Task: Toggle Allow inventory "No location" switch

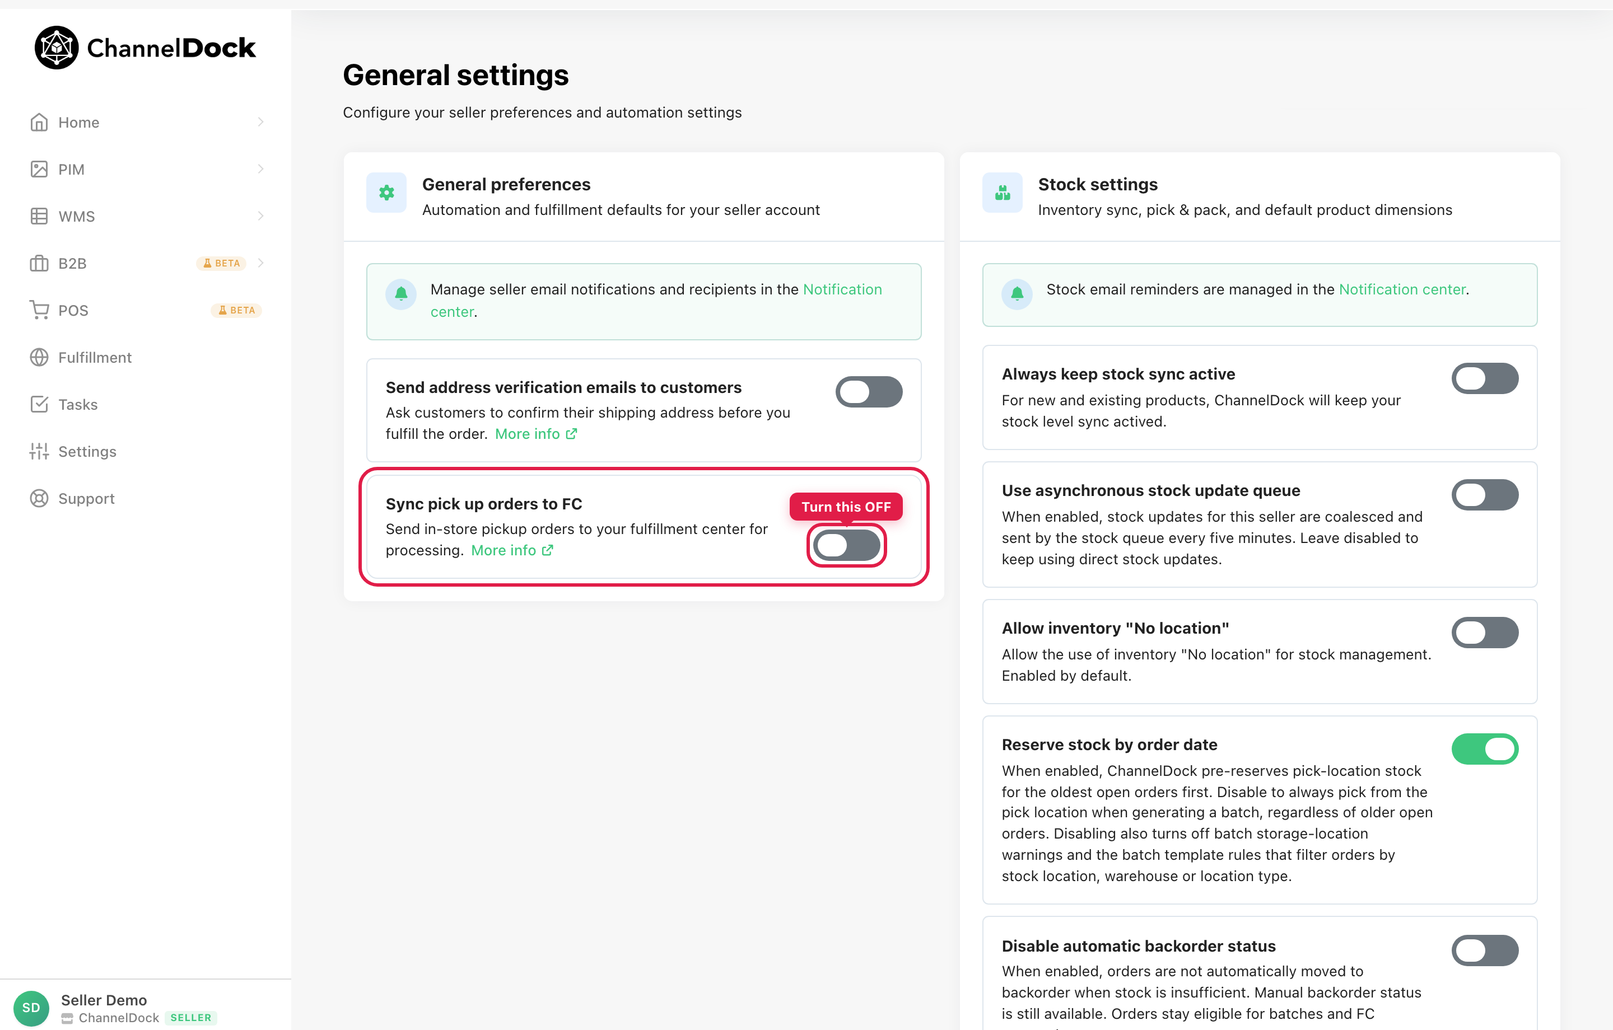Action: click(1484, 632)
